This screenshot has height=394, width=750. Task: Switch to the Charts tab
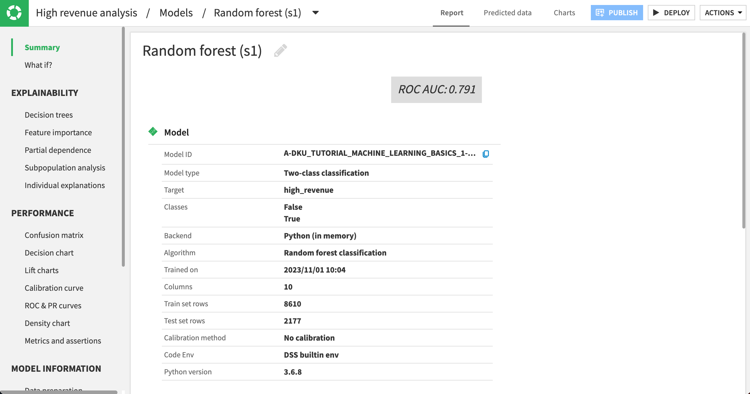(x=564, y=13)
